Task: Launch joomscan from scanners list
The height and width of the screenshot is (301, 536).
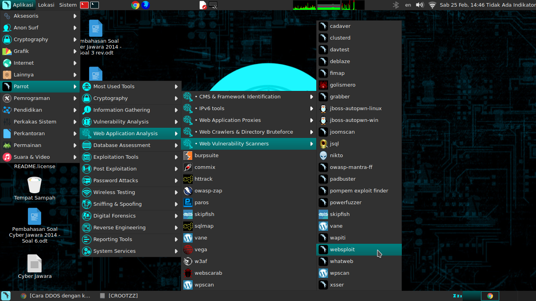Action: click(x=359, y=132)
